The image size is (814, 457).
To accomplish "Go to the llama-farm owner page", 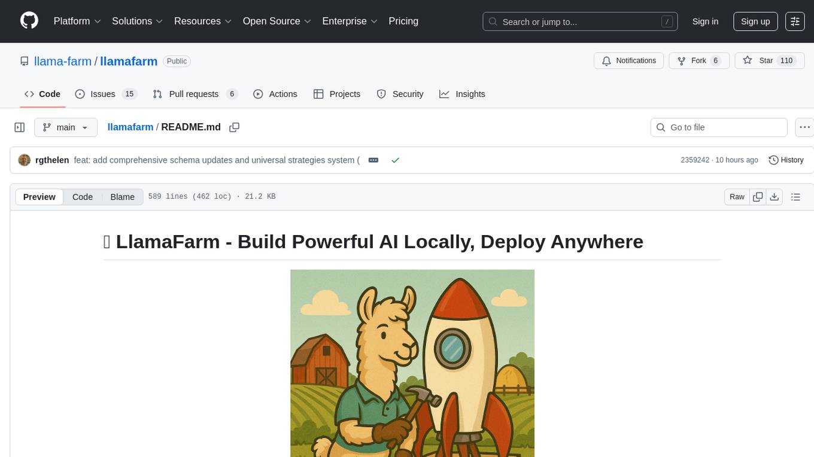I will click(63, 61).
